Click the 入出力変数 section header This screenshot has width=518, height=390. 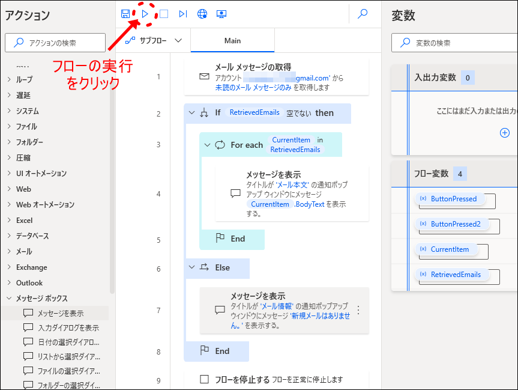pos(454,78)
